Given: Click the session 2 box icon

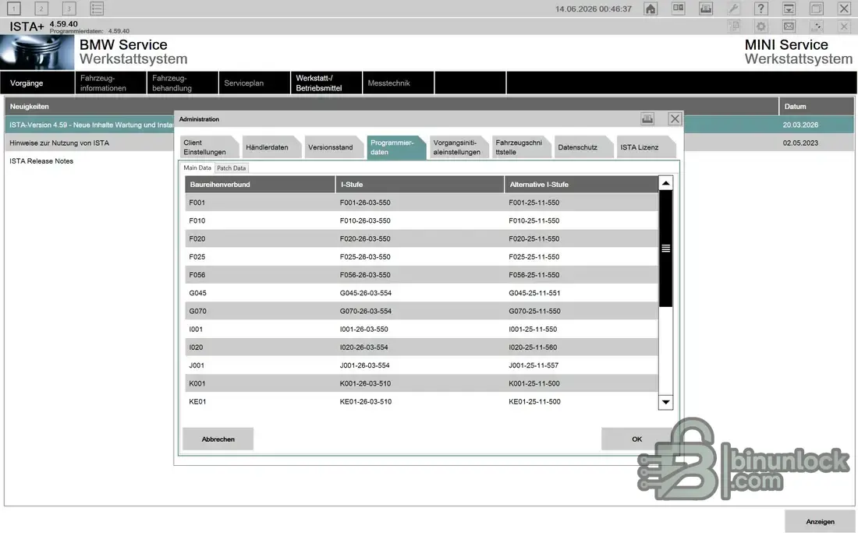Looking at the screenshot, I should click(x=41, y=9).
